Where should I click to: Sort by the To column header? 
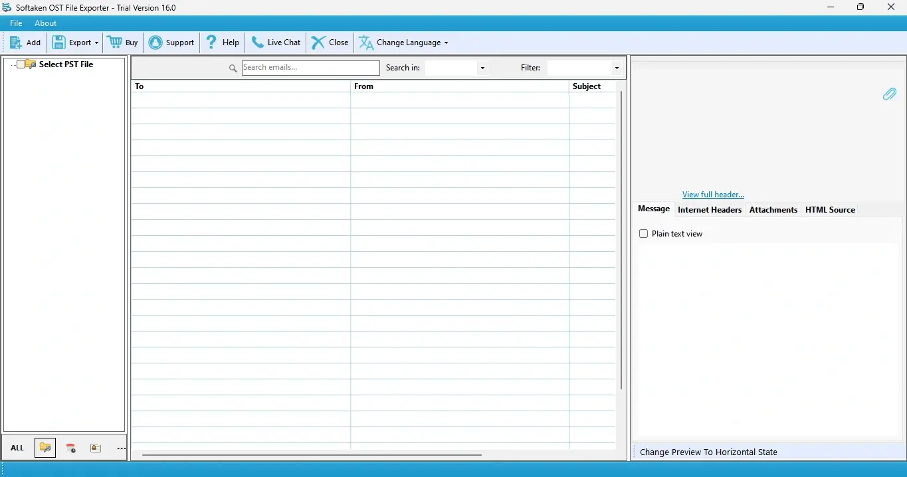(241, 86)
